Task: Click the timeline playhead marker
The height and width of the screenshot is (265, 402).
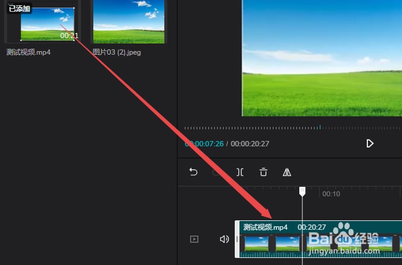Action: [302, 192]
